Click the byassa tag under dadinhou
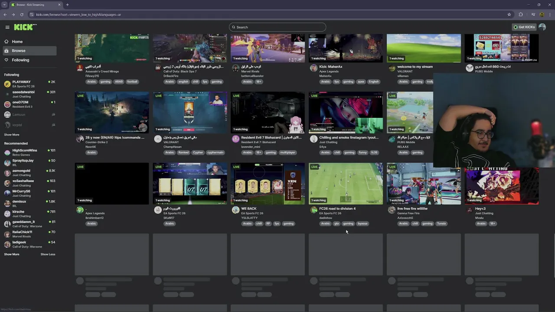Screen dimensions: 555x312 362,224
